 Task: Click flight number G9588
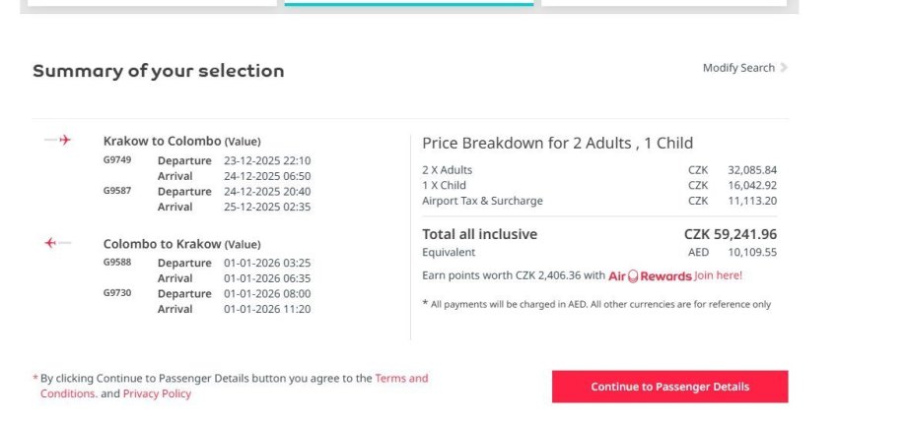point(116,263)
